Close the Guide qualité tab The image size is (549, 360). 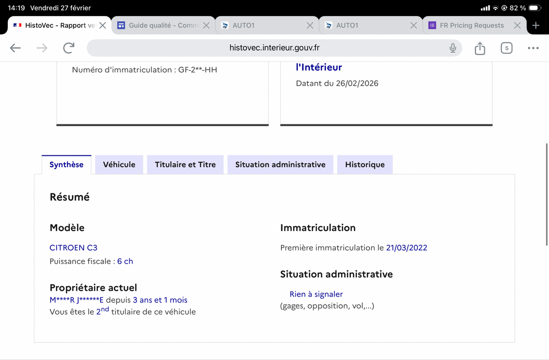coord(206,26)
